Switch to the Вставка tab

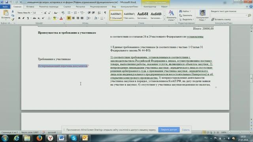point(30,7)
